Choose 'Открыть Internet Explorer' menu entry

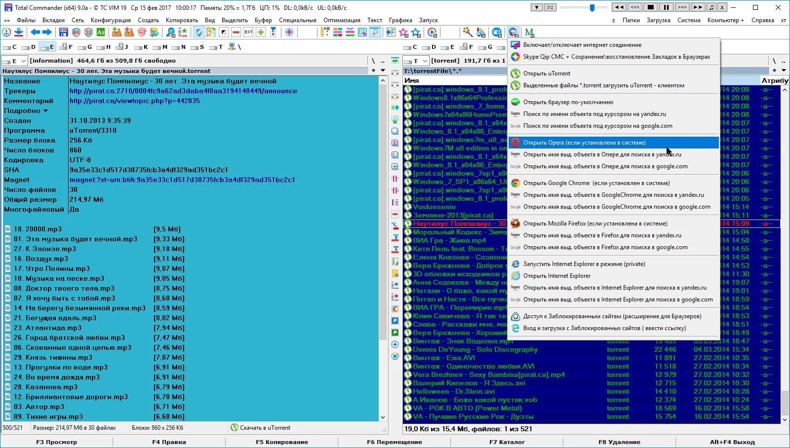[x=614, y=276]
